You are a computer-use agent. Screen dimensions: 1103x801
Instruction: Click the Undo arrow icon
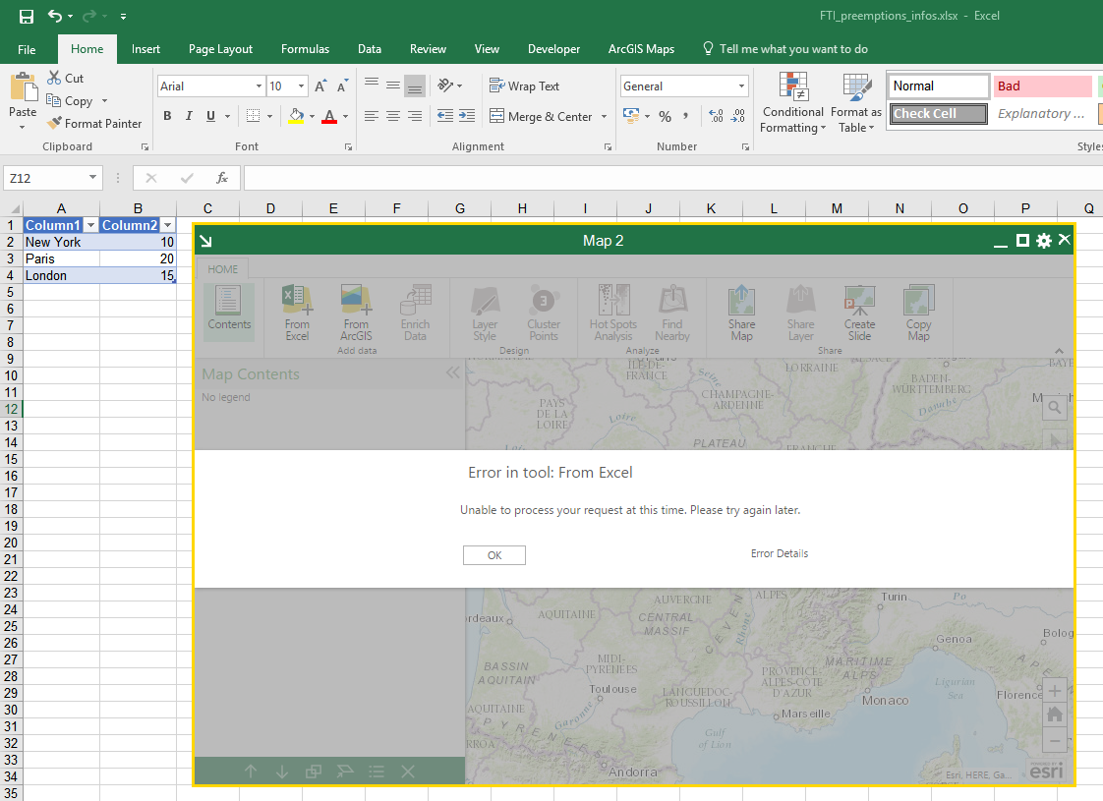coord(55,17)
